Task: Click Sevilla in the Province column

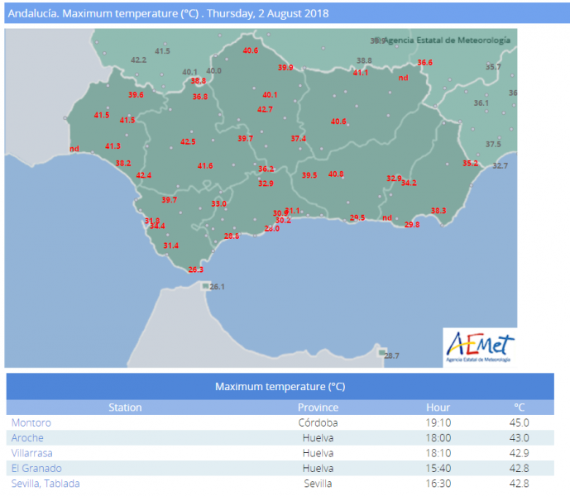Action: [318, 484]
